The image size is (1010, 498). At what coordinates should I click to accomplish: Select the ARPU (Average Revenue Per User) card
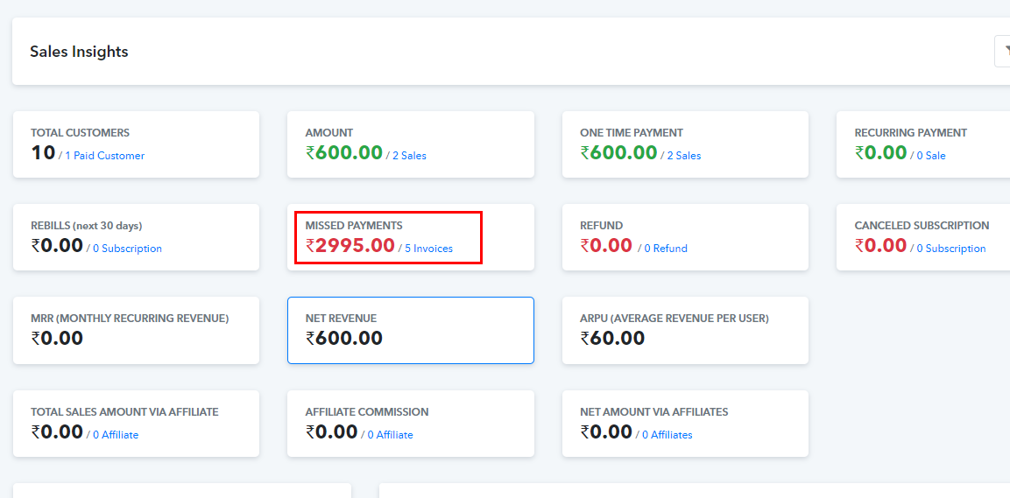(685, 330)
